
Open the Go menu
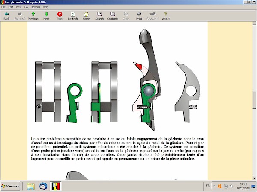[x=26, y=7]
